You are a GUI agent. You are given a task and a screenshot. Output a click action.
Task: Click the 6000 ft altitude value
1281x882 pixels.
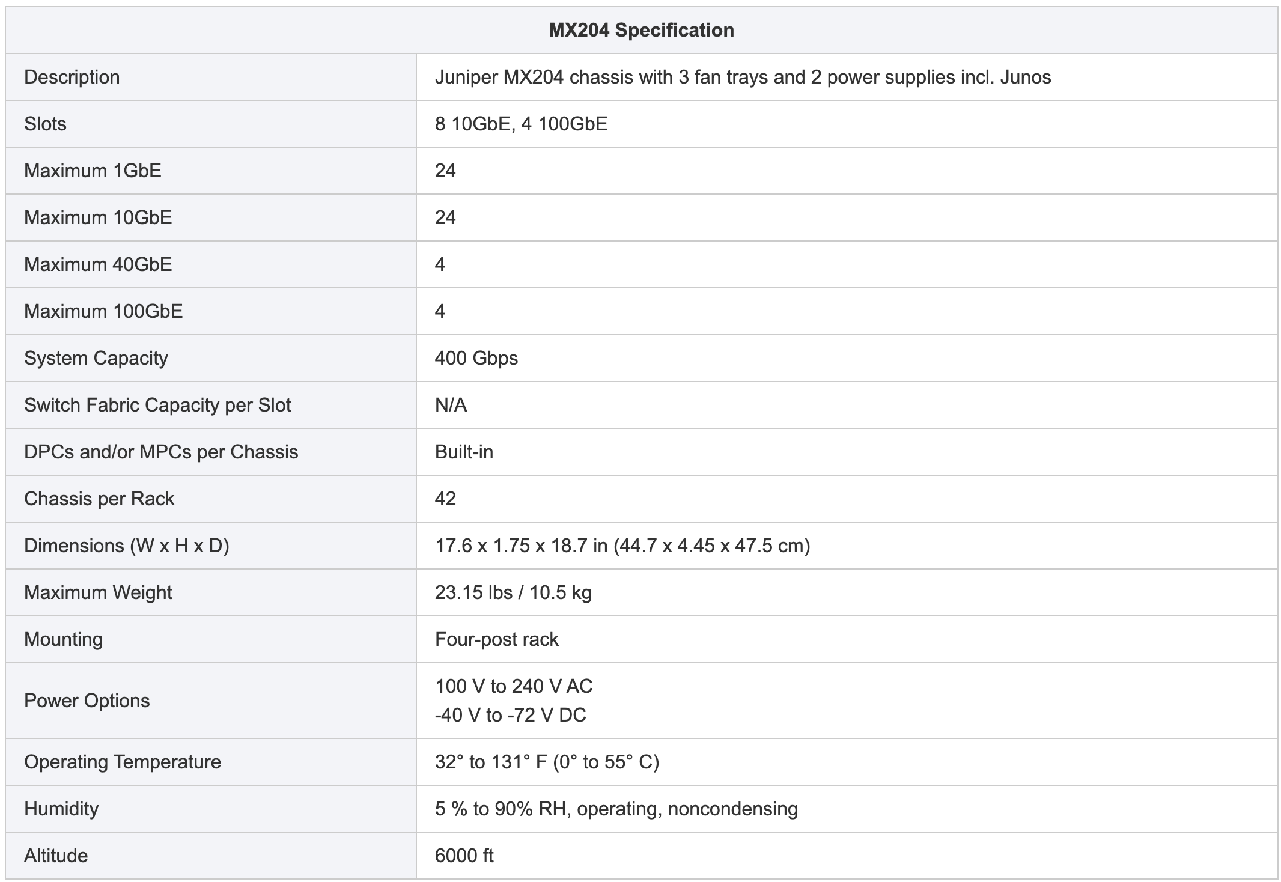[x=464, y=856]
